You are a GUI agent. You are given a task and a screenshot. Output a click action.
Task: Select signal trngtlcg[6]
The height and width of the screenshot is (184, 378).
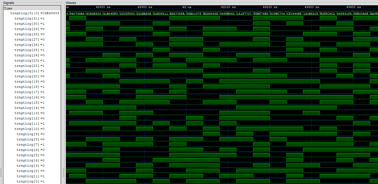click(x=30, y=150)
